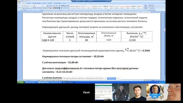Switch to the Вид ribbon tab
This screenshot has width=183, height=103.
tap(64, 3)
